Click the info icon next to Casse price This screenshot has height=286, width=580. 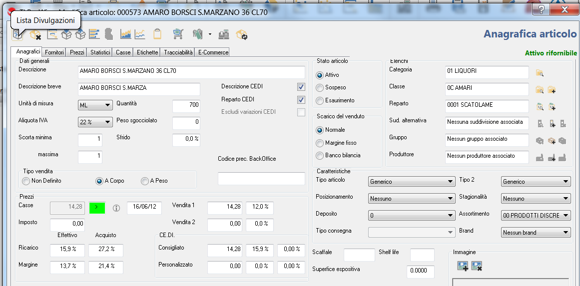click(116, 208)
